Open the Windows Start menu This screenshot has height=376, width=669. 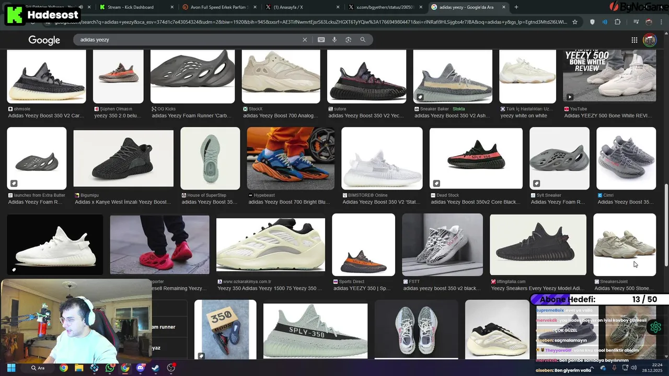point(11,368)
